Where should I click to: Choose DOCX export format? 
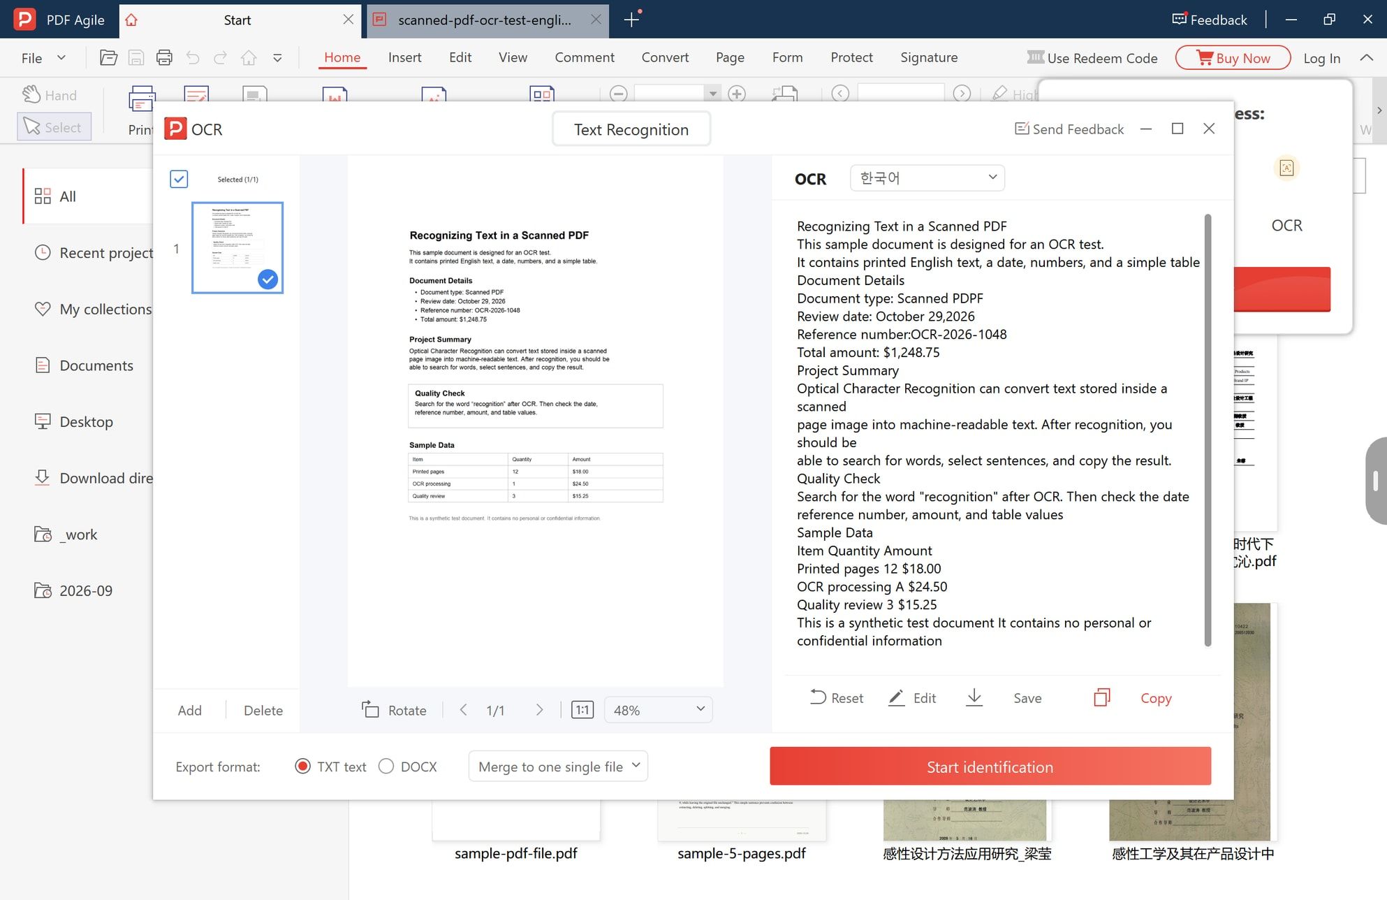(386, 767)
